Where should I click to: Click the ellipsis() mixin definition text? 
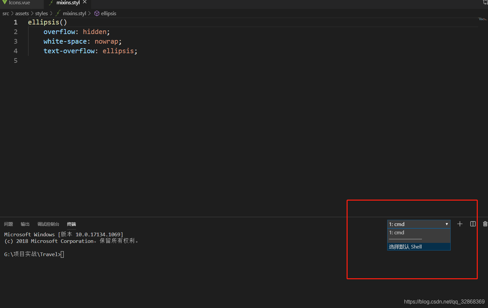point(47,22)
